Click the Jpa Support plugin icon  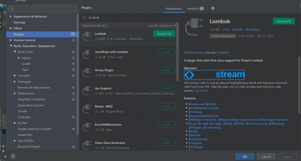[87, 91]
